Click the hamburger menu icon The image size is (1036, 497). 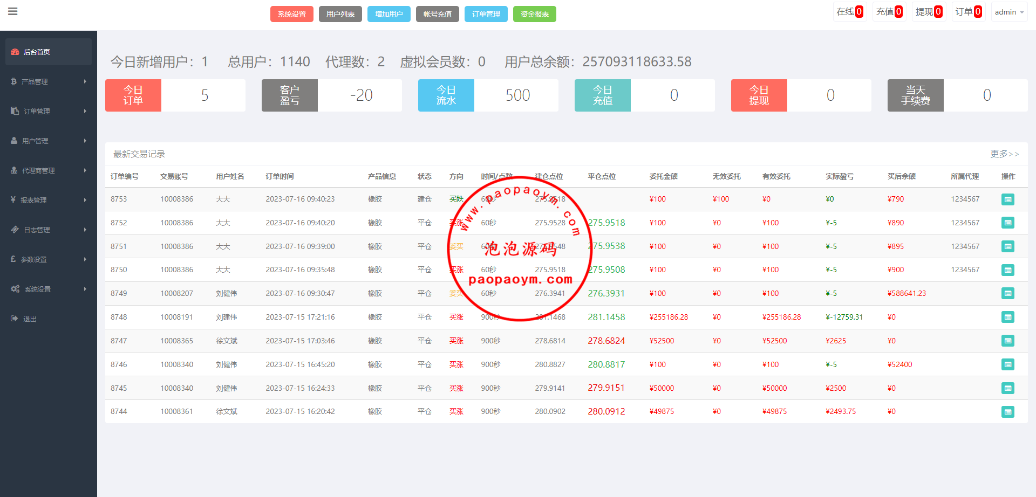pyautogui.click(x=13, y=11)
